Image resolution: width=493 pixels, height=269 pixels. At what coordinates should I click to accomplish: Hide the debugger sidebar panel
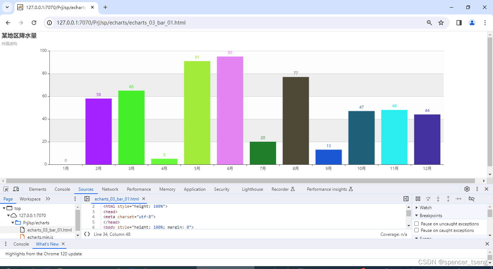pyautogui.click(x=406, y=199)
